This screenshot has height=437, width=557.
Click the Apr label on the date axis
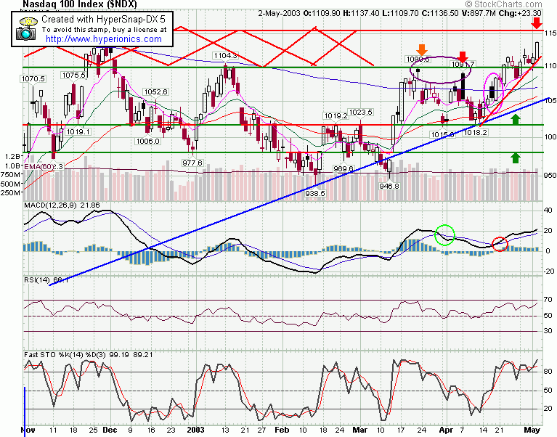(446, 430)
